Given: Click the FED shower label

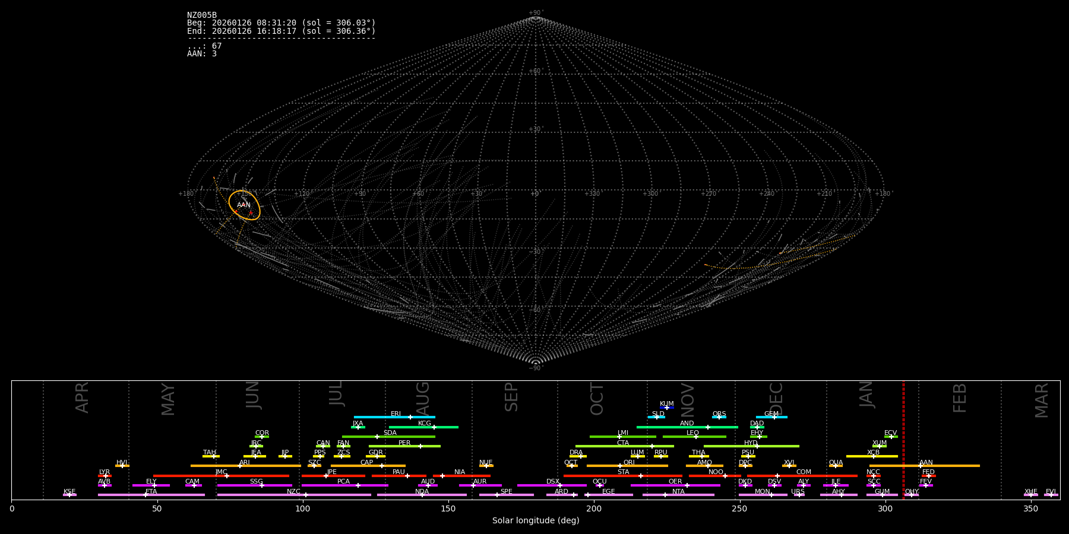Looking at the screenshot, I should [928, 472].
